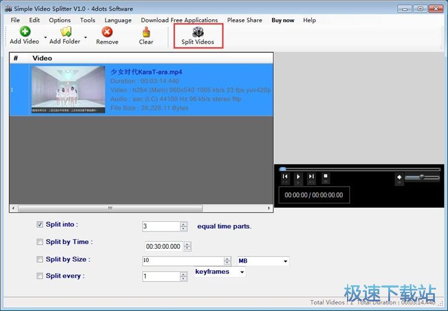This screenshot has height=311, width=448.
Task: Uncheck the Split into checkbox
Action: coord(39,225)
